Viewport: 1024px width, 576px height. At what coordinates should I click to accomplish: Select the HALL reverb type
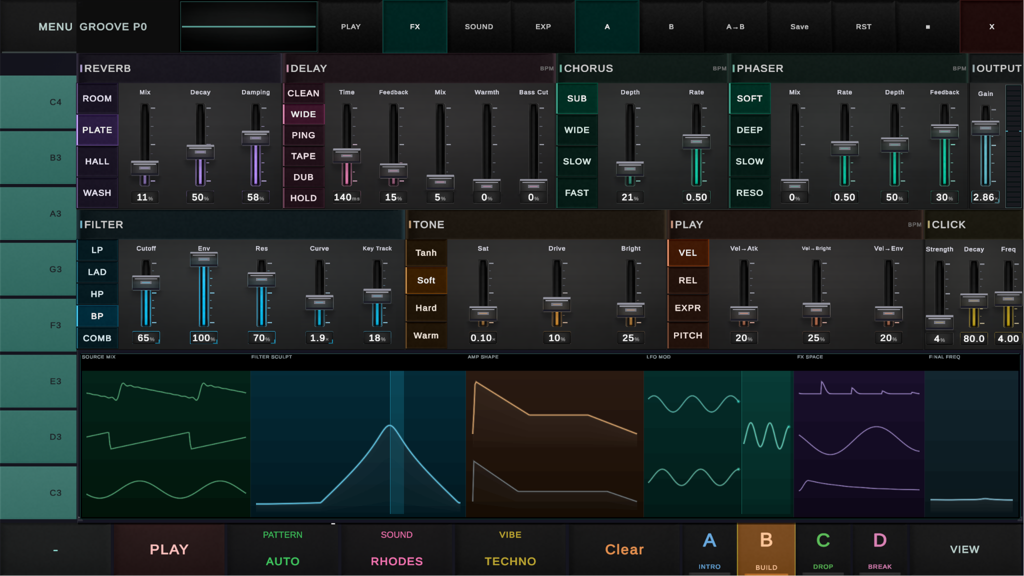97,161
